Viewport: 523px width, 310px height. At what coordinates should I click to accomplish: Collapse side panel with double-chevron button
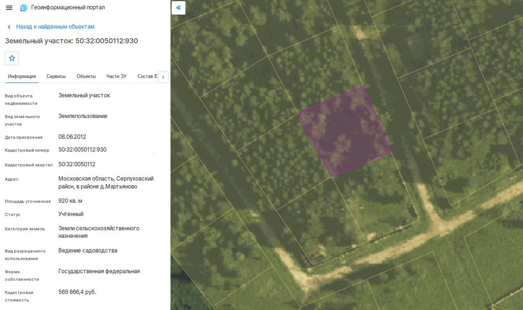click(x=179, y=8)
